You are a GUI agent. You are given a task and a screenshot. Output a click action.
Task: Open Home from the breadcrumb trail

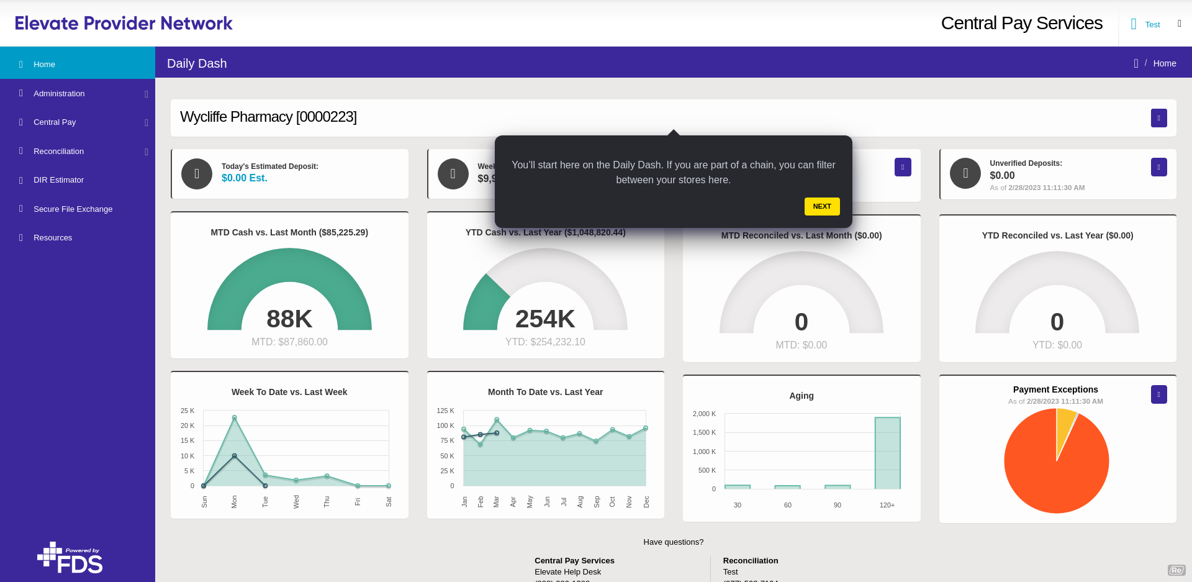(x=1164, y=63)
